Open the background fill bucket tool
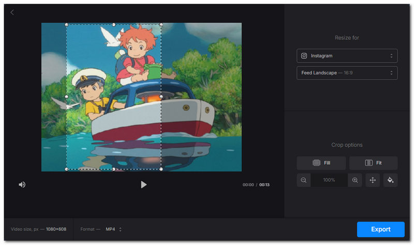414x245 pixels. pyautogui.click(x=390, y=180)
